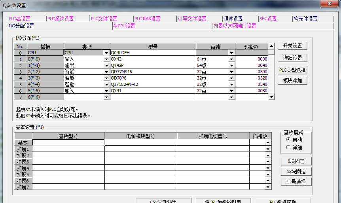Image resolution: width=341 pixels, height=203 pixels.
Task: Click the 模块添加 button
Action: [x=292, y=81]
